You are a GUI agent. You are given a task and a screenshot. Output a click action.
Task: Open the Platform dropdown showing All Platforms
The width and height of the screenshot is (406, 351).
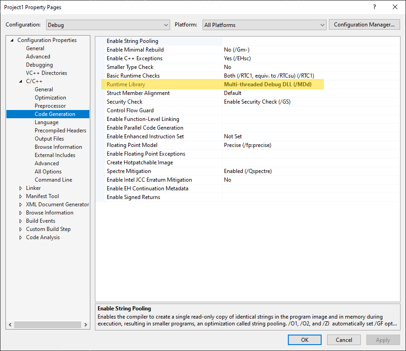tap(323, 25)
